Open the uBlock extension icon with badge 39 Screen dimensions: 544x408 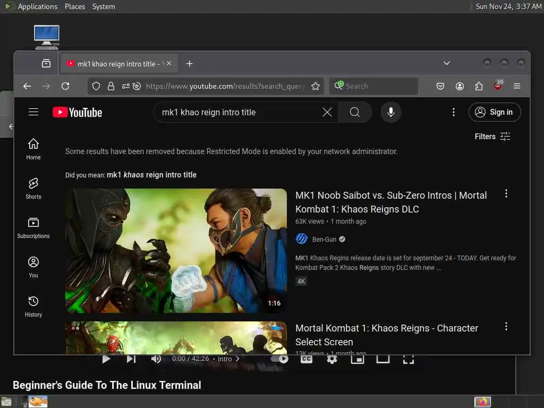(x=498, y=86)
